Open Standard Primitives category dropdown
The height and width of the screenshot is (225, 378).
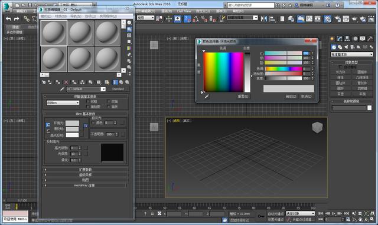(x=352, y=55)
